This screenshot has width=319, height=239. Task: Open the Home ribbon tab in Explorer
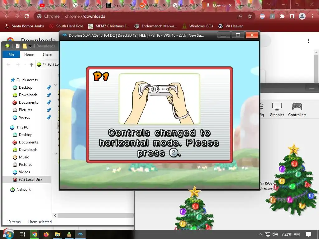(x=29, y=54)
